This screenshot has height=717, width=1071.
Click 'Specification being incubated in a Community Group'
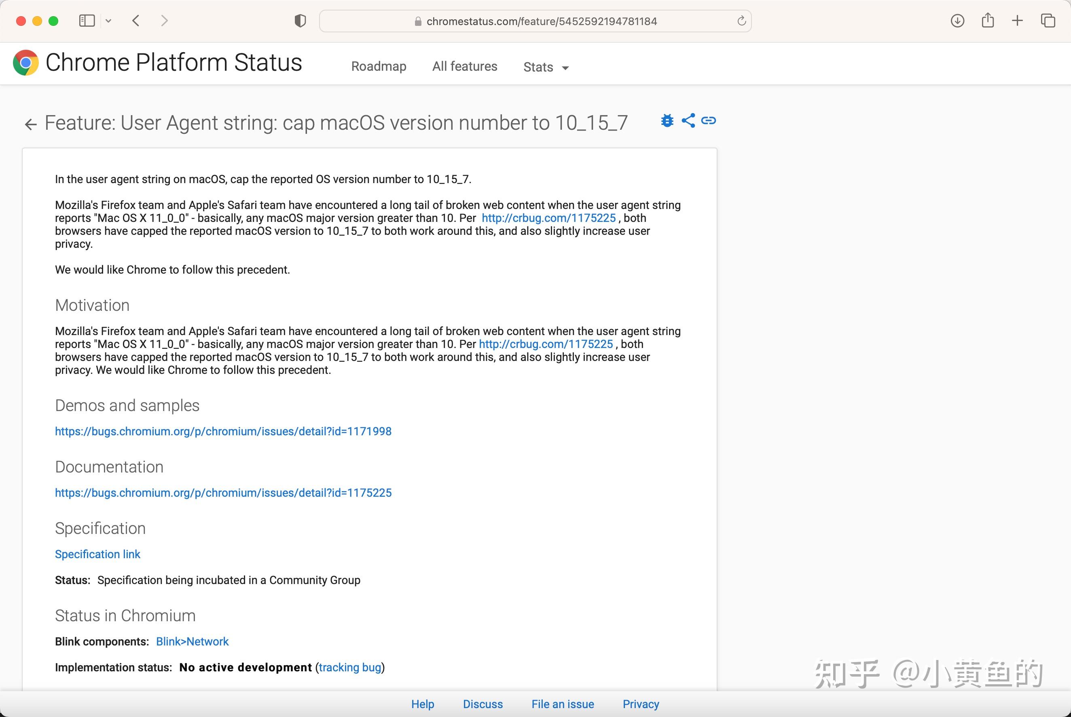[229, 580]
